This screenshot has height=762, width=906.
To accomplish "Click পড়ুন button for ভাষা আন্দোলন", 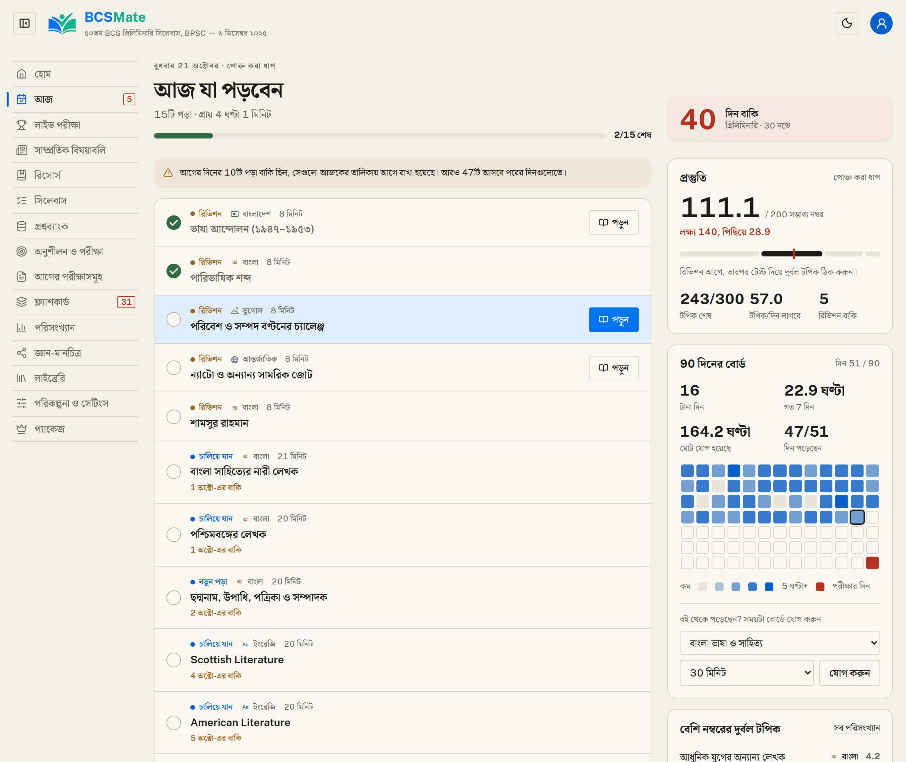I will [613, 222].
